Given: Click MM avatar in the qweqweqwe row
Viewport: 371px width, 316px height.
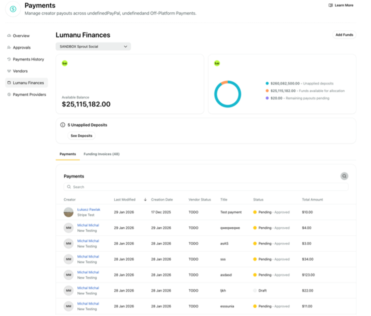Looking at the screenshot, I should [68, 228].
